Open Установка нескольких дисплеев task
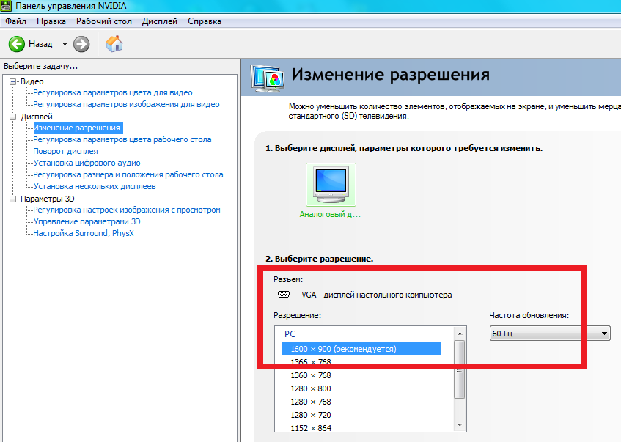 point(95,186)
